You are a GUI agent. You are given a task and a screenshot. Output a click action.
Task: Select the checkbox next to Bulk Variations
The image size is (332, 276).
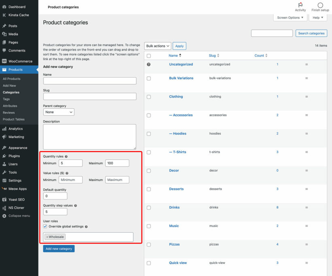pos(149,78)
